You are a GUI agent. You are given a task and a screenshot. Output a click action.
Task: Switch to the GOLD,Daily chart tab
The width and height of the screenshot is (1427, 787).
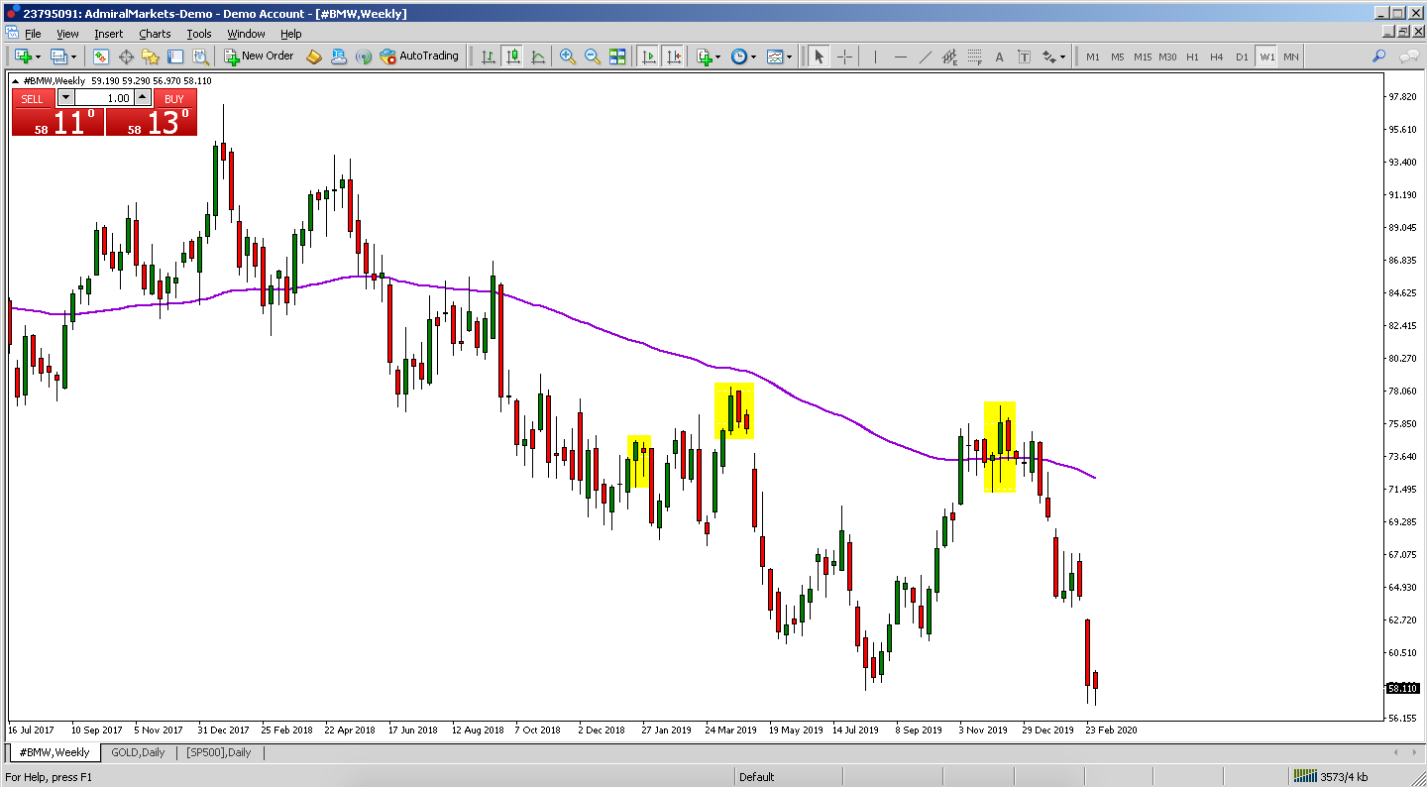point(139,752)
